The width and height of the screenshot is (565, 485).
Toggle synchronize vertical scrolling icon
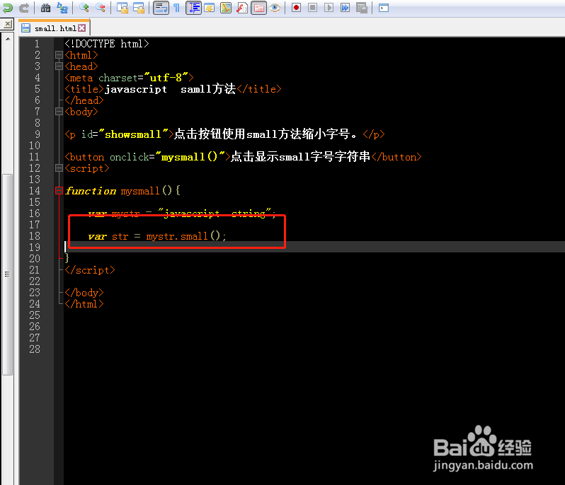(x=122, y=8)
